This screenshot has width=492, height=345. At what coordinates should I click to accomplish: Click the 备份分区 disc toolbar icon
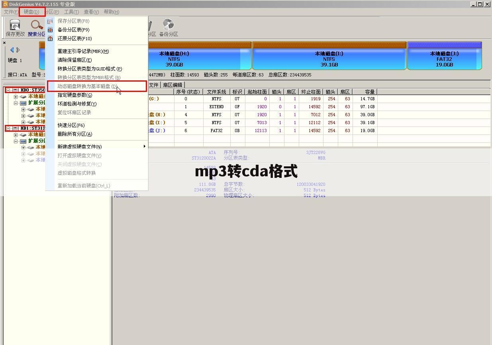click(x=168, y=25)
